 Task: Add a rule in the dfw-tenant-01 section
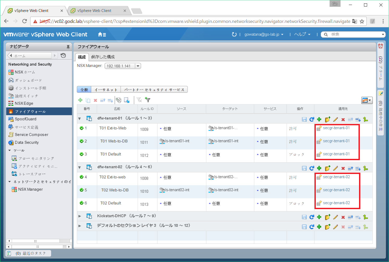[319, 120]
